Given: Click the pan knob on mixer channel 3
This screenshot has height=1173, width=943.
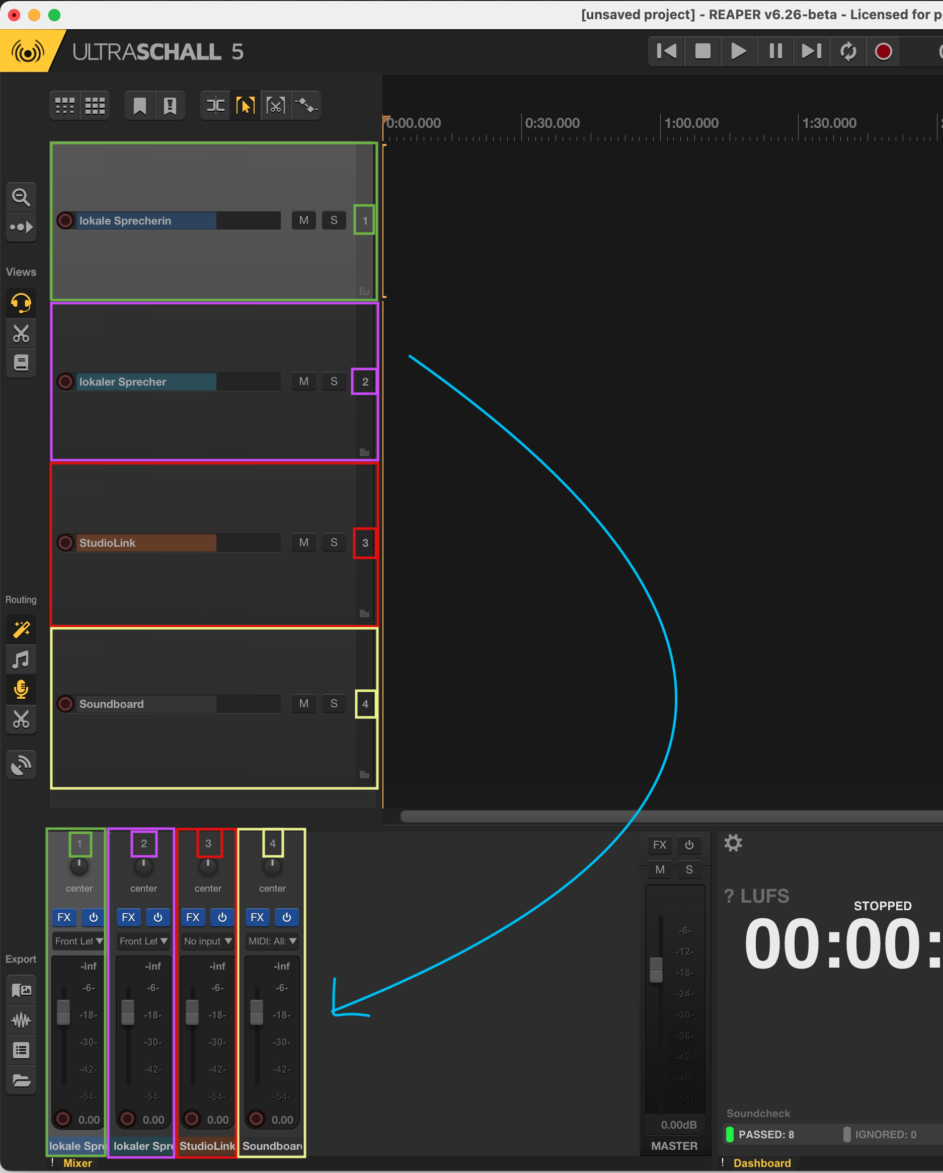Looking at the screenshot, I should click(208, 866).
